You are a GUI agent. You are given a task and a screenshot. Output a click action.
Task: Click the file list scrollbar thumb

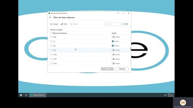[131, 49]
